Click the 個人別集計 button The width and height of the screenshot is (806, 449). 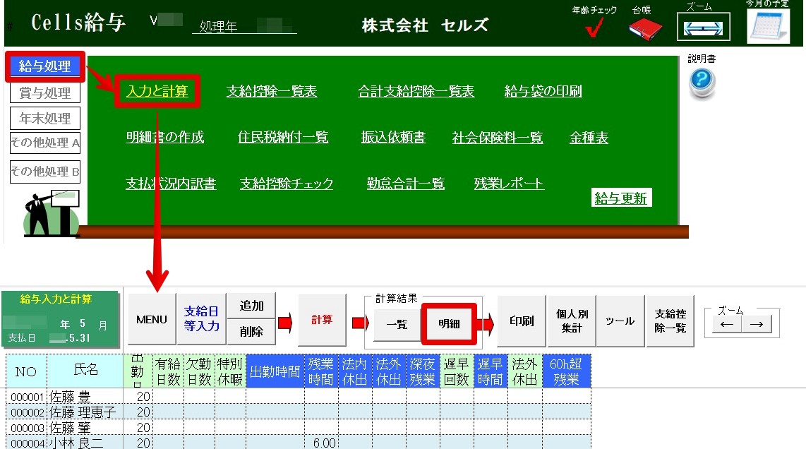coord(572,321)
